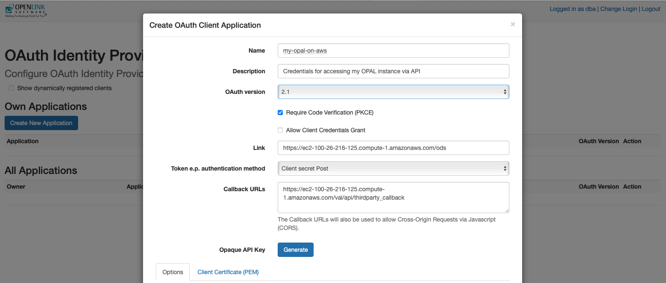Click Application column header under Own Applications

point(22,141)
